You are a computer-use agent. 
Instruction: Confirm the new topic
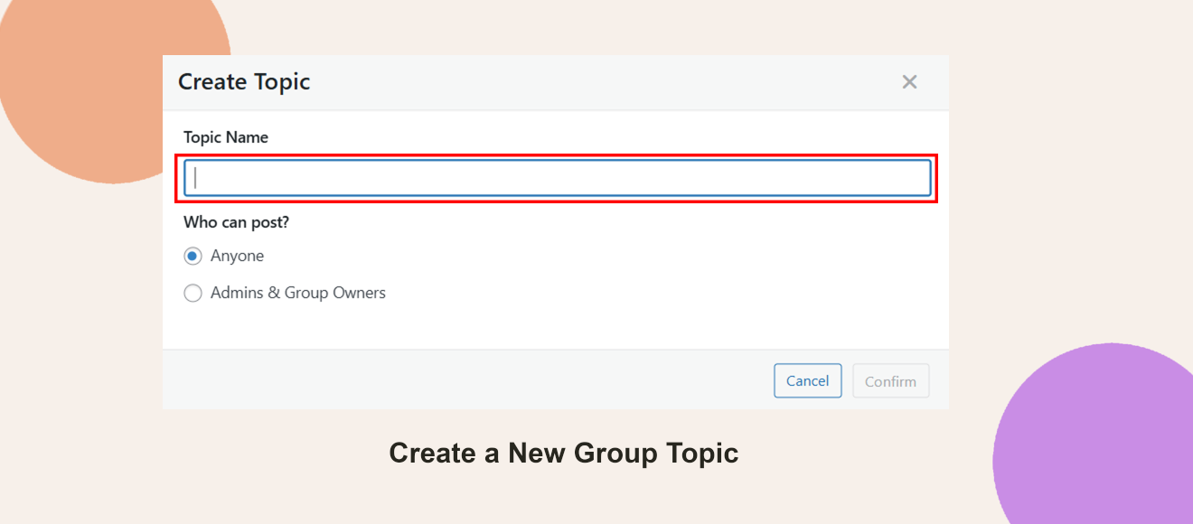click(891, 381)
